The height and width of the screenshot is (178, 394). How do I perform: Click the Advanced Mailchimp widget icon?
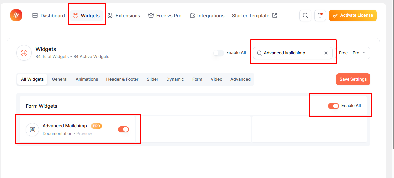(32, 130)
